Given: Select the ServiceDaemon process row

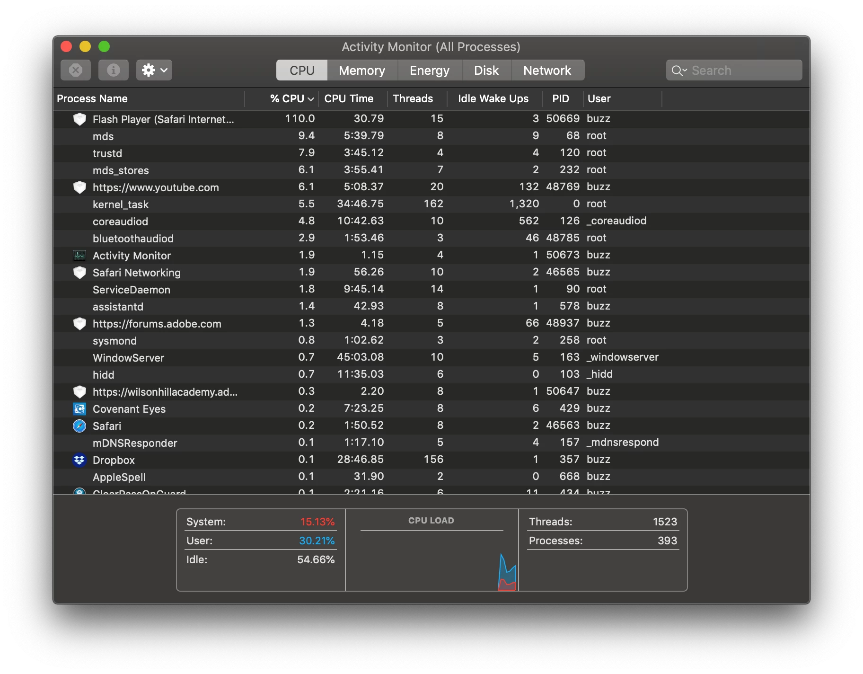Looking at the screenshot, I should tap(431, 290).
